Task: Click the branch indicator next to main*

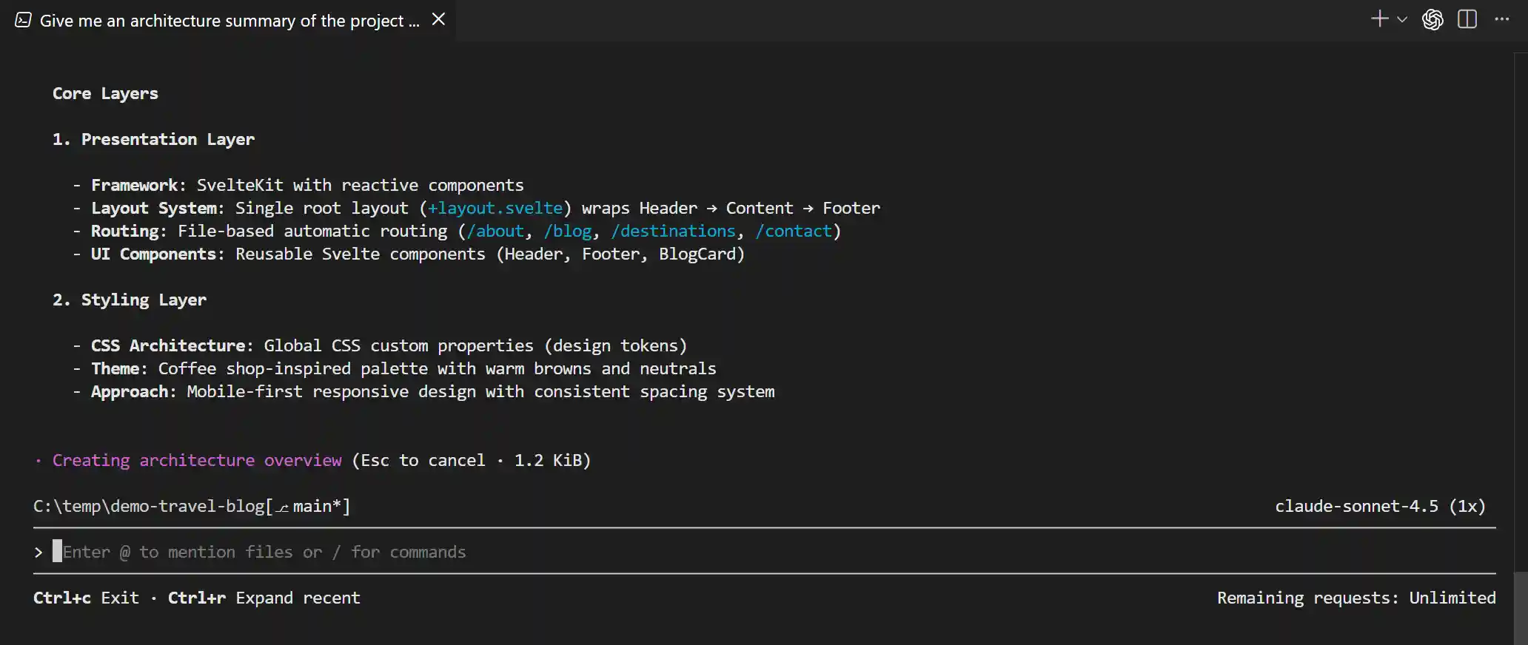Action: (282, 508)
